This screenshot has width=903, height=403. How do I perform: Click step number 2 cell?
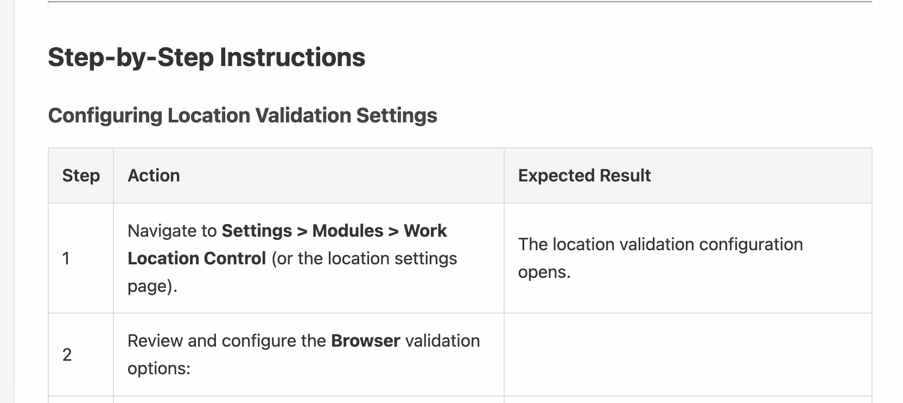pyautogui.click(x=67, y=355)
